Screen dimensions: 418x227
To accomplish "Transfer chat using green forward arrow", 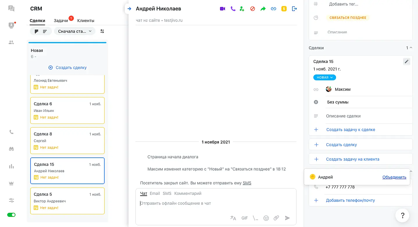I will [263, 9].
